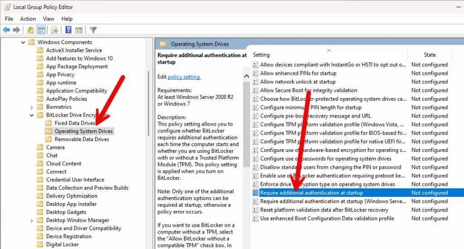This screenshot has width=464, height=249.
Task: Click folder icon beside Digital Locker
Action: coord(40,244)
